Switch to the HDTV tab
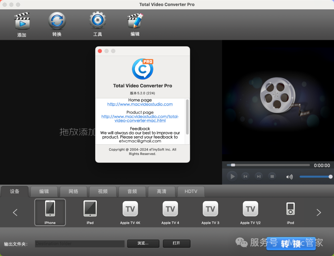 click(191, 191)
